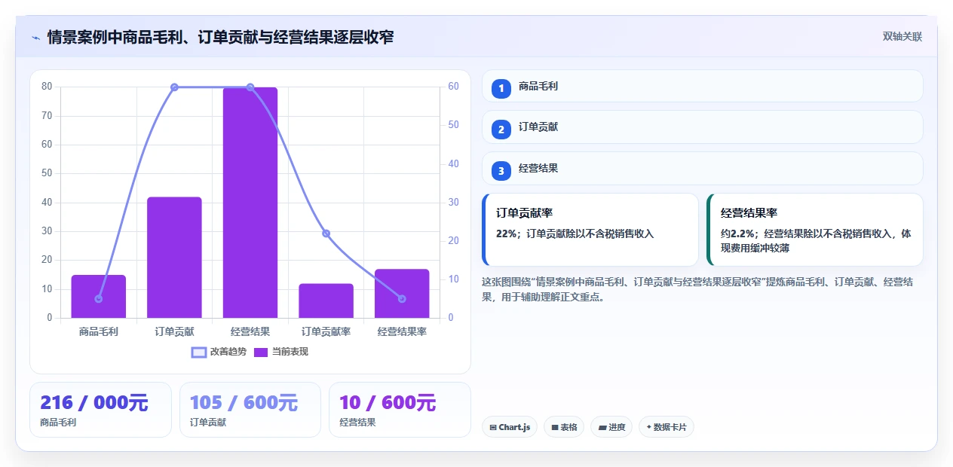Click the tall 经营结果 bar
Viewport: 953px width, 467px height.
coord(250,203)
